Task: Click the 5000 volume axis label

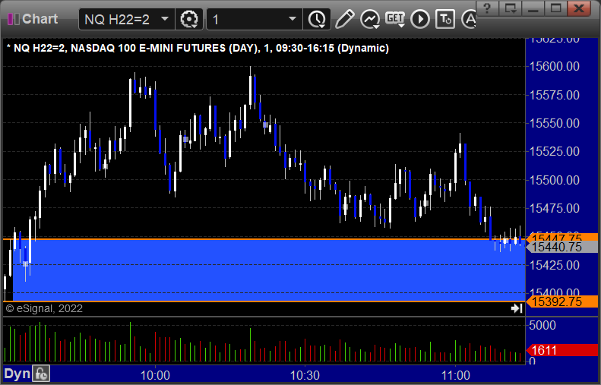Action: 542,325
